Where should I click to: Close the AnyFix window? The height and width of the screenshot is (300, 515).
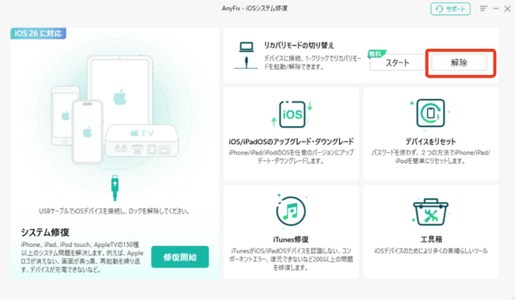click(507, 9)
